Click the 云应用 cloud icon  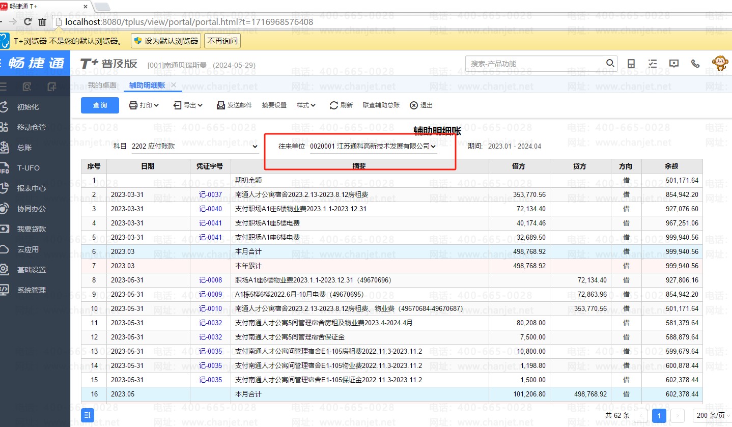4,249
